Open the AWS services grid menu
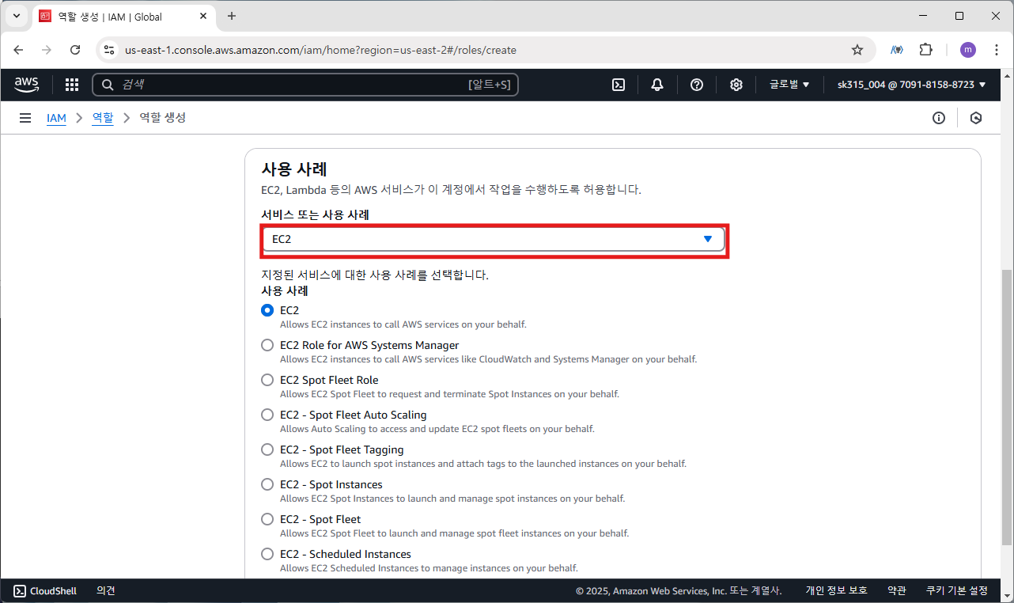 click(72, 85)
